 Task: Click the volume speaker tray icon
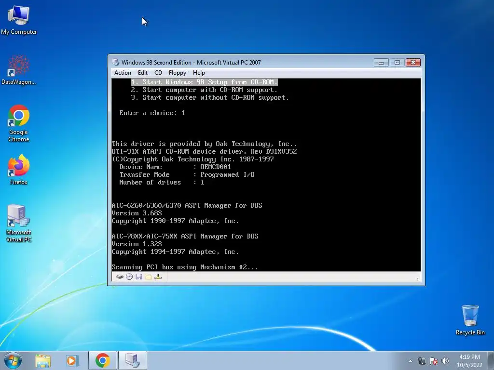click(445, 361)
